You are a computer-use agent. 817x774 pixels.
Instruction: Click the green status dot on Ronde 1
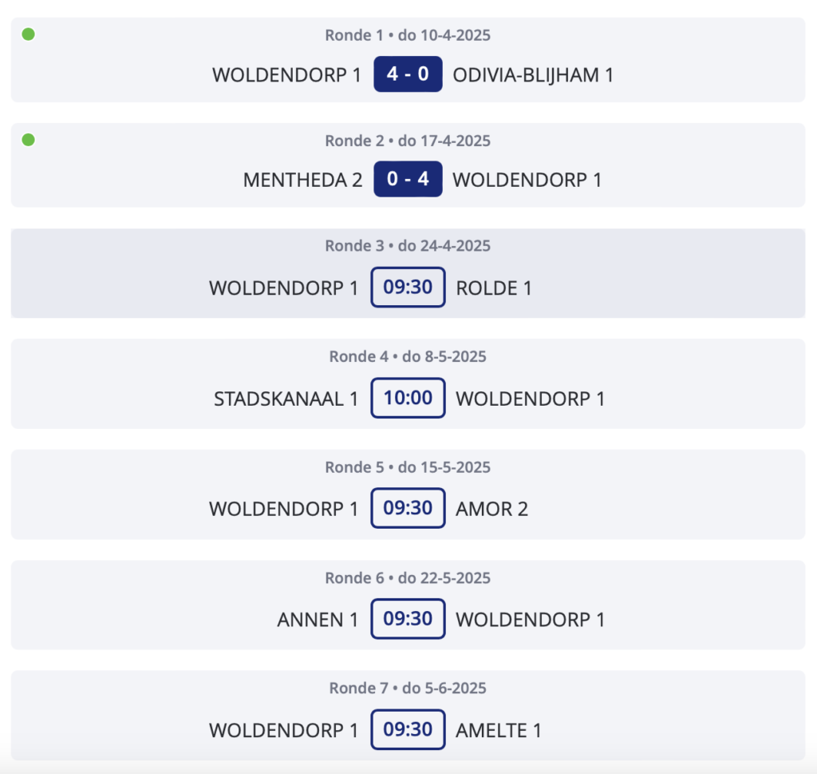coord(28,34)
